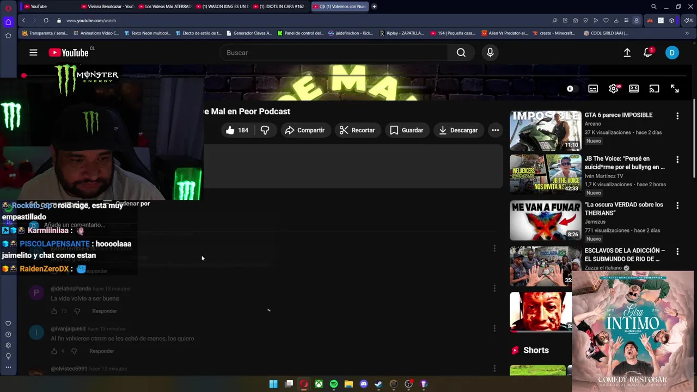This screenshot has height=392, width=697.
Task: Open ME VAN A FUNAR thumbnail
Action: [545, 220]
